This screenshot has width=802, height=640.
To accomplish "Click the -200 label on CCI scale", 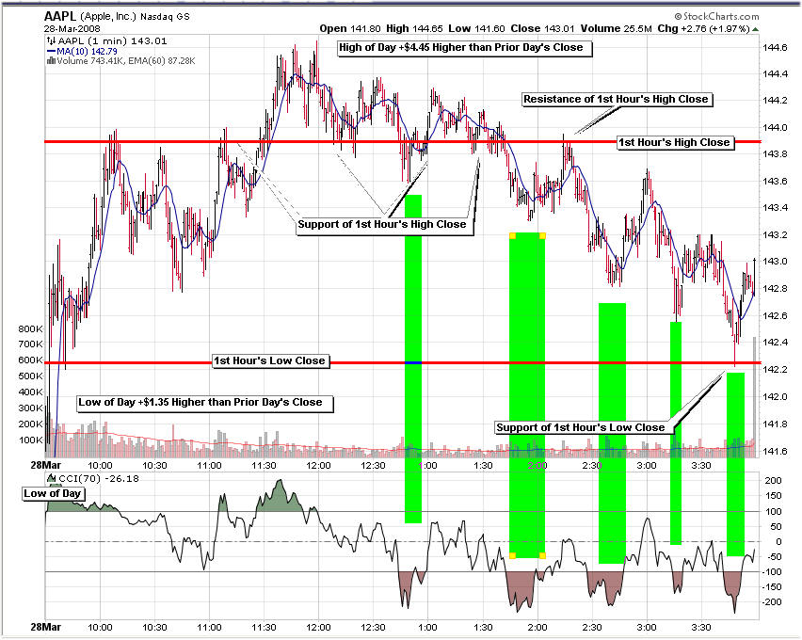I will point(772,602).
